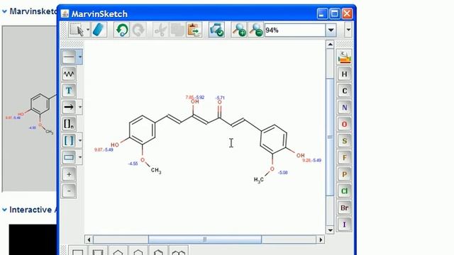Click the CH3 group on left methoxy
This screenshot has width=454, height=255.
coord(156,171)
